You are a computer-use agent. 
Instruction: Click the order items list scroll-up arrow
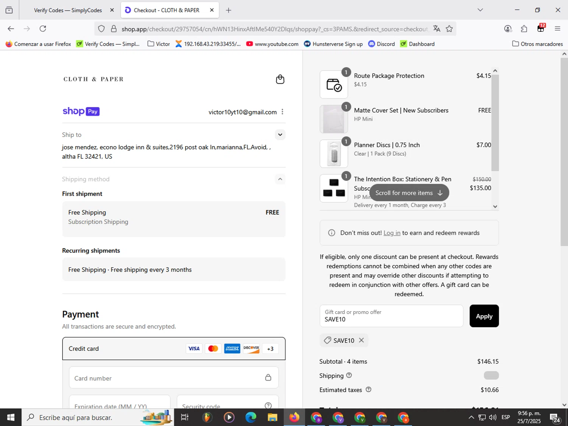(495, 71)
